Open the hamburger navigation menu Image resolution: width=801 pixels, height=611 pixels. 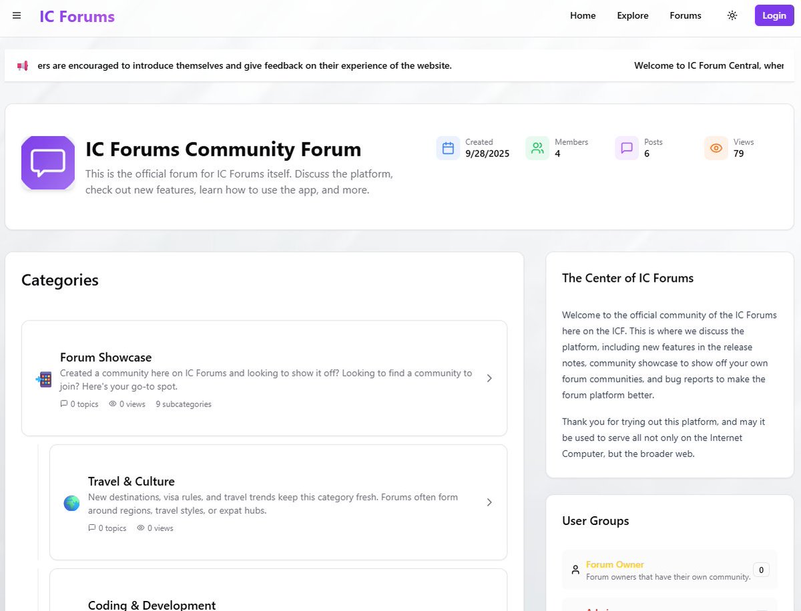[16, 15]
